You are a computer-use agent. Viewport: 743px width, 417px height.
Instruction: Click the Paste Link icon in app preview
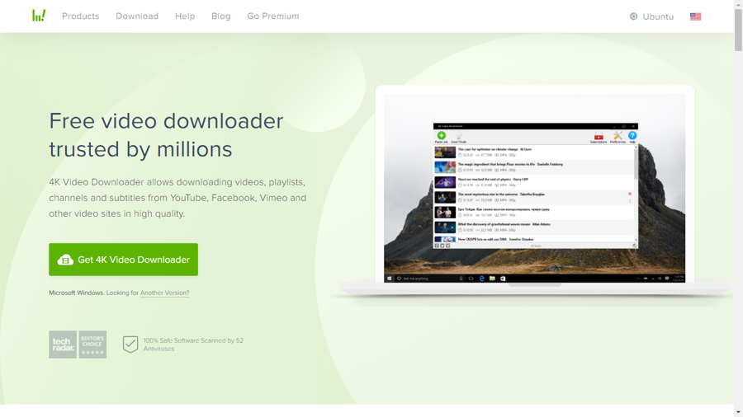point(441,136)
